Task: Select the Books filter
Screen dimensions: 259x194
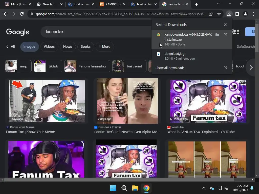Action: pos(85,47)
